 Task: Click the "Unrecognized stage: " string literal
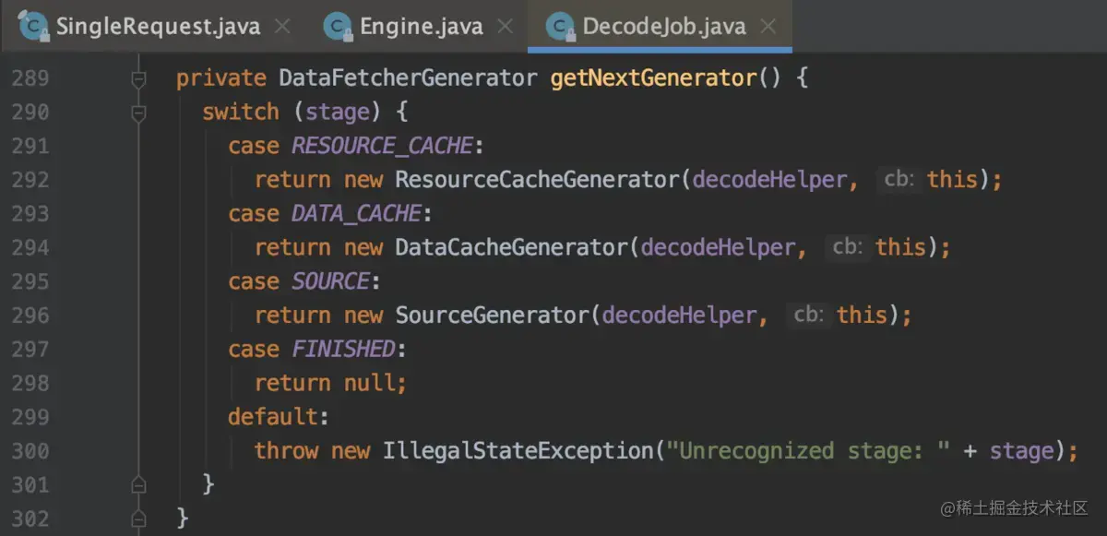pos(808,451)
